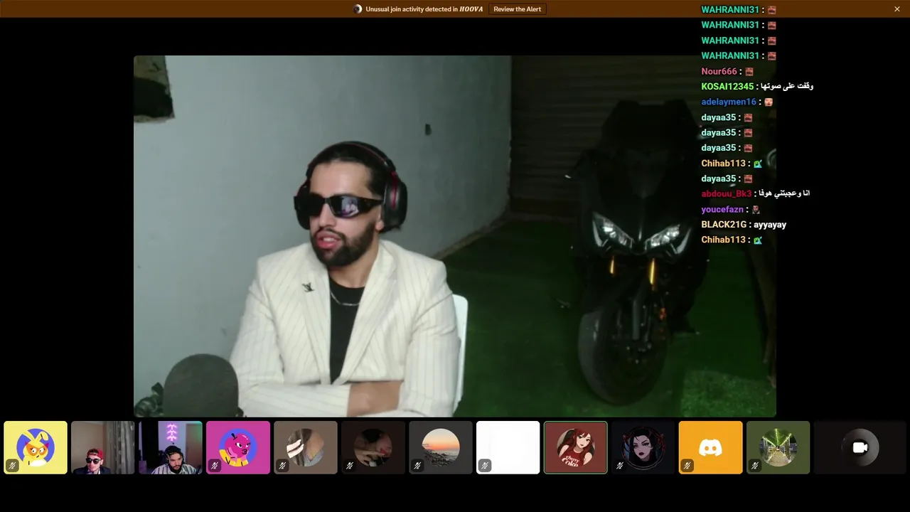Select the hands photo avatar participant tile
The width and height of the screenshot is (910, 512).
click(x=306, y=447)
